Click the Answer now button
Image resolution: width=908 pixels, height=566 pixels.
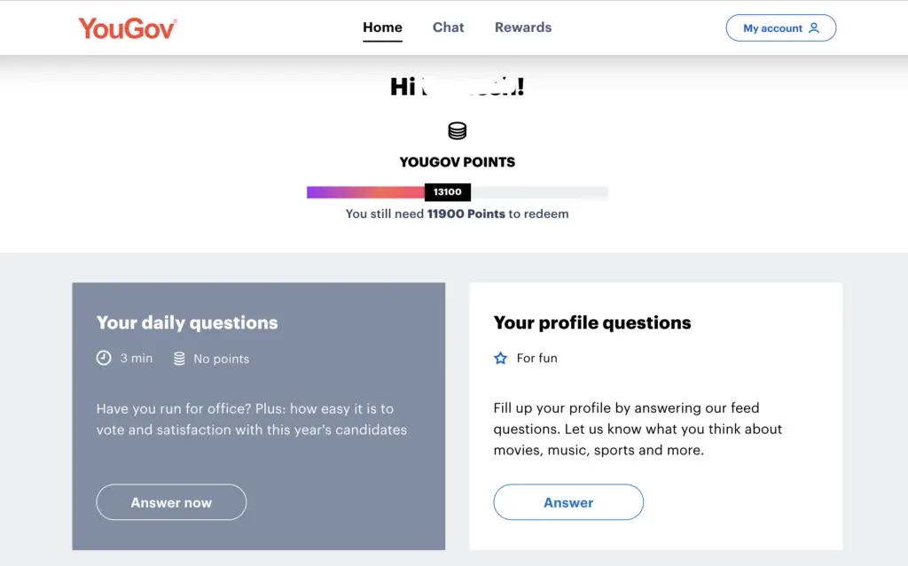click(171, 501)
